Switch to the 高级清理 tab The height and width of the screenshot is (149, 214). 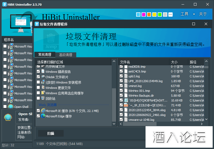pos(66,55)
